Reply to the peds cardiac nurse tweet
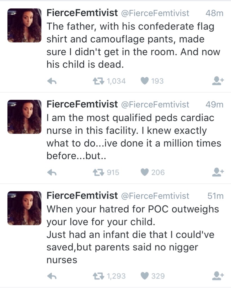 pyautogui.click(x=52, y=172)
